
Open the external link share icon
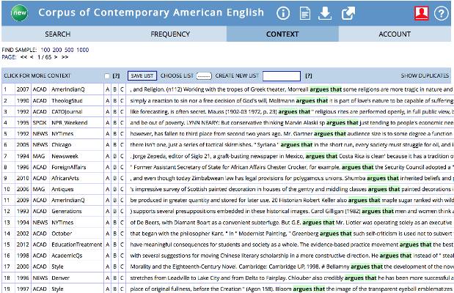[x=348, y=13]
